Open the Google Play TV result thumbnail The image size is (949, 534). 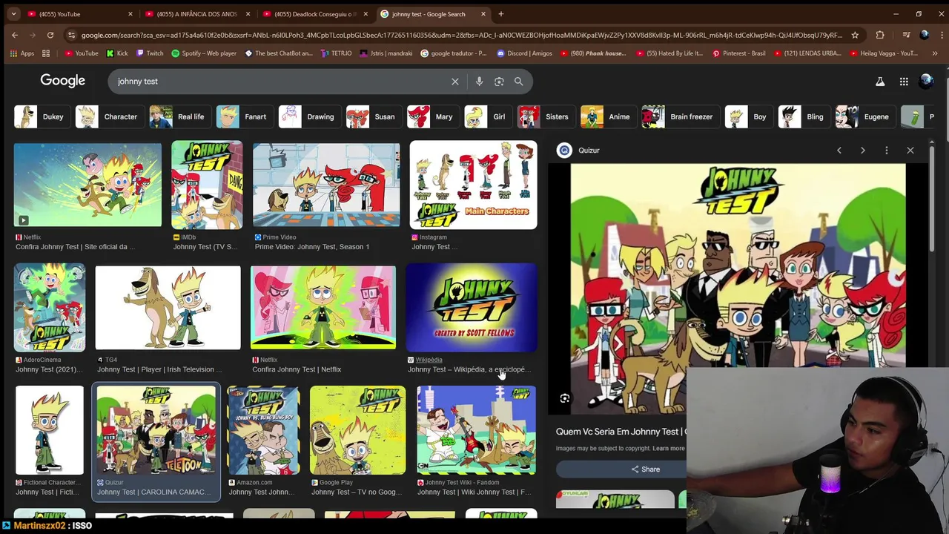(357, 430)
